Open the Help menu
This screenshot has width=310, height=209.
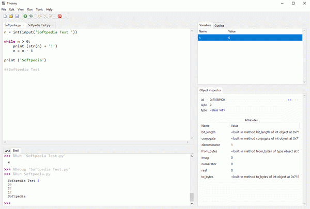49,9
